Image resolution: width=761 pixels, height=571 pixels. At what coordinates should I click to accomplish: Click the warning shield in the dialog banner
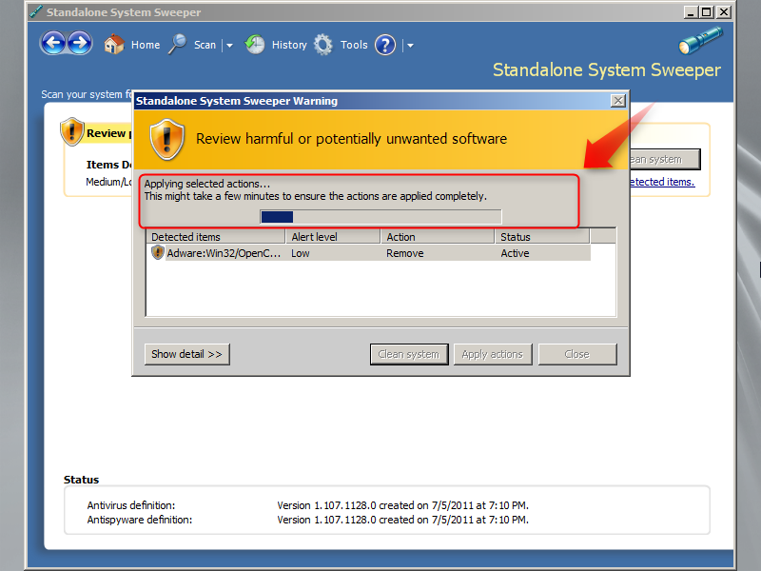click(x=167, y=141)
